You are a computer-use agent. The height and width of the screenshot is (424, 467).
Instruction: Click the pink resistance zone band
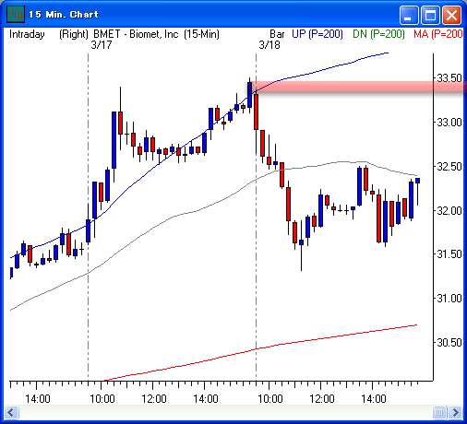(x=358, y=87)
